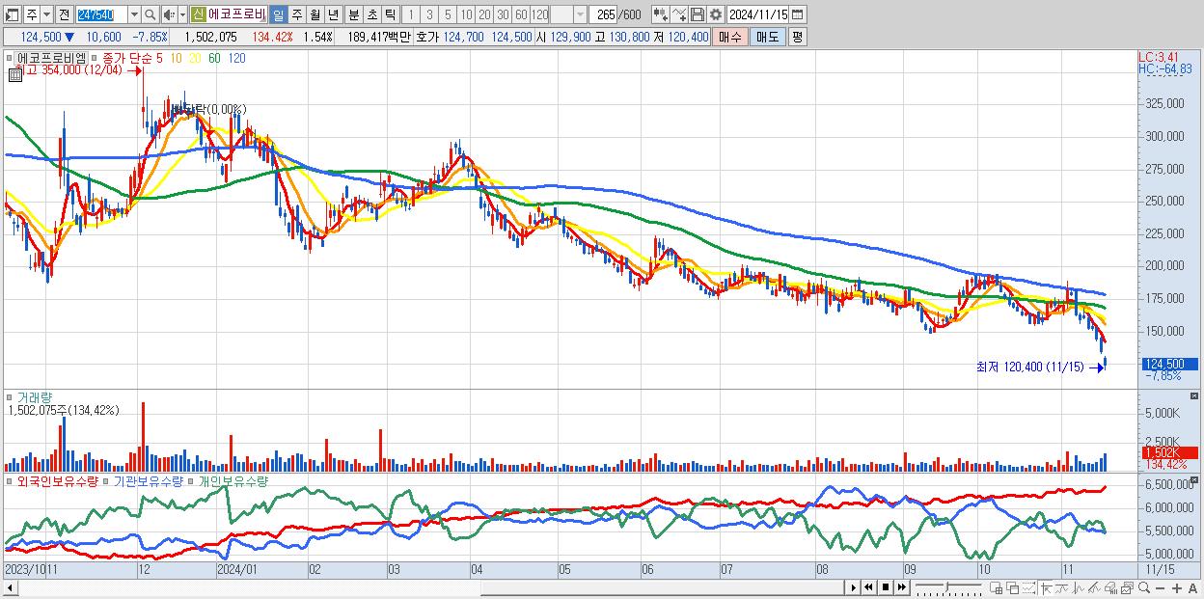Select the 일 daily period toggle

(278, 14)
